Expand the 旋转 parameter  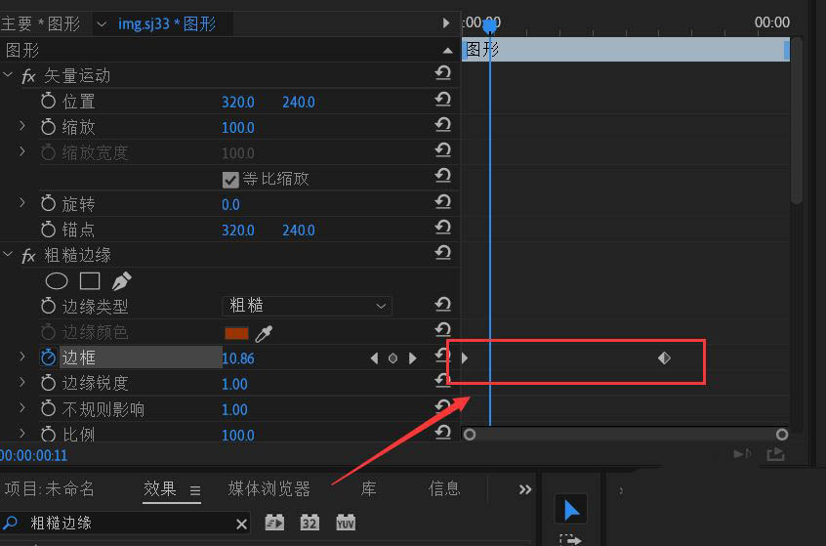pos(22,202)
